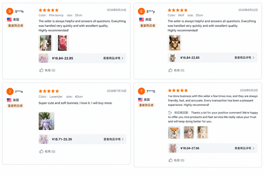
Task: Open pink bunny box photo thumbnail
Action: (x=62, y=43)
